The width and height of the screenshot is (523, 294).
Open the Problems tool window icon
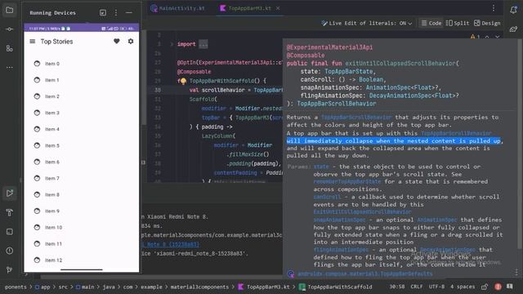coord(9,251)
